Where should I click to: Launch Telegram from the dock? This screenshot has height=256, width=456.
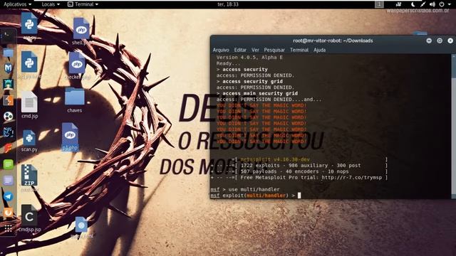pyautogui.click(x=8, y=196)
